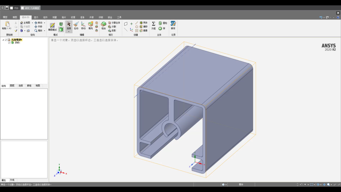Activate the green 3D mode cube icon
Screen dimensions: 341x192
click(61, 29)
